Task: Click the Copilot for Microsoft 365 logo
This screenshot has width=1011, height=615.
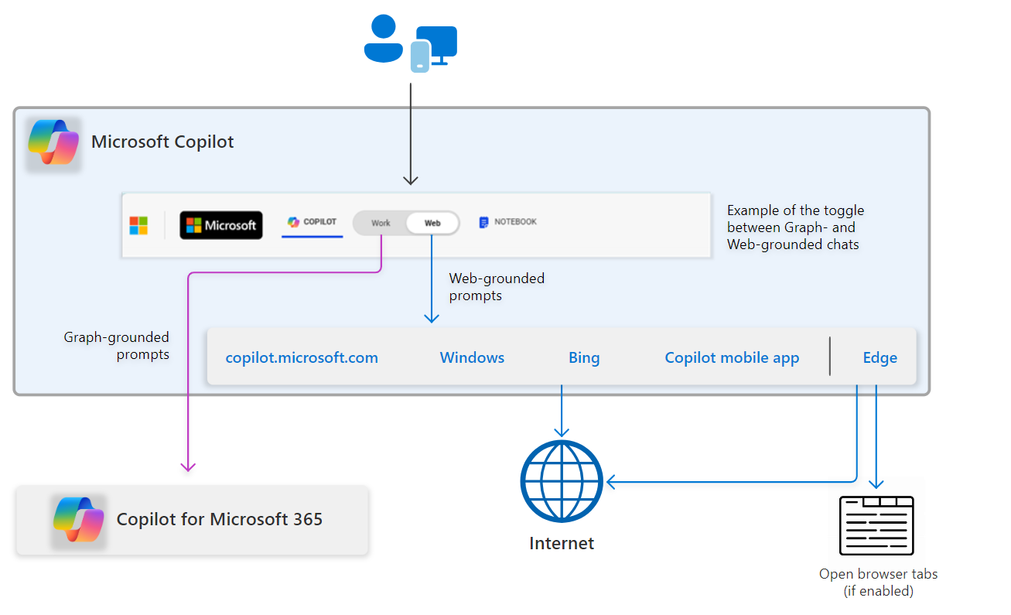Action: (x=79, y=519)
